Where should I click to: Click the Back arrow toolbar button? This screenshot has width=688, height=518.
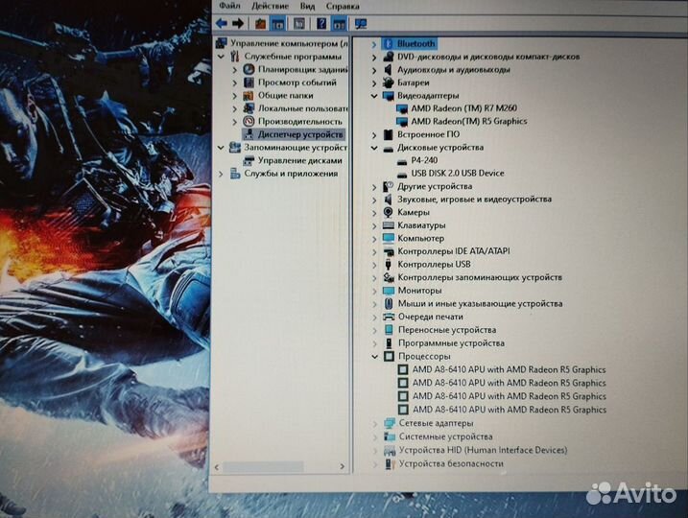pos(222,24)
